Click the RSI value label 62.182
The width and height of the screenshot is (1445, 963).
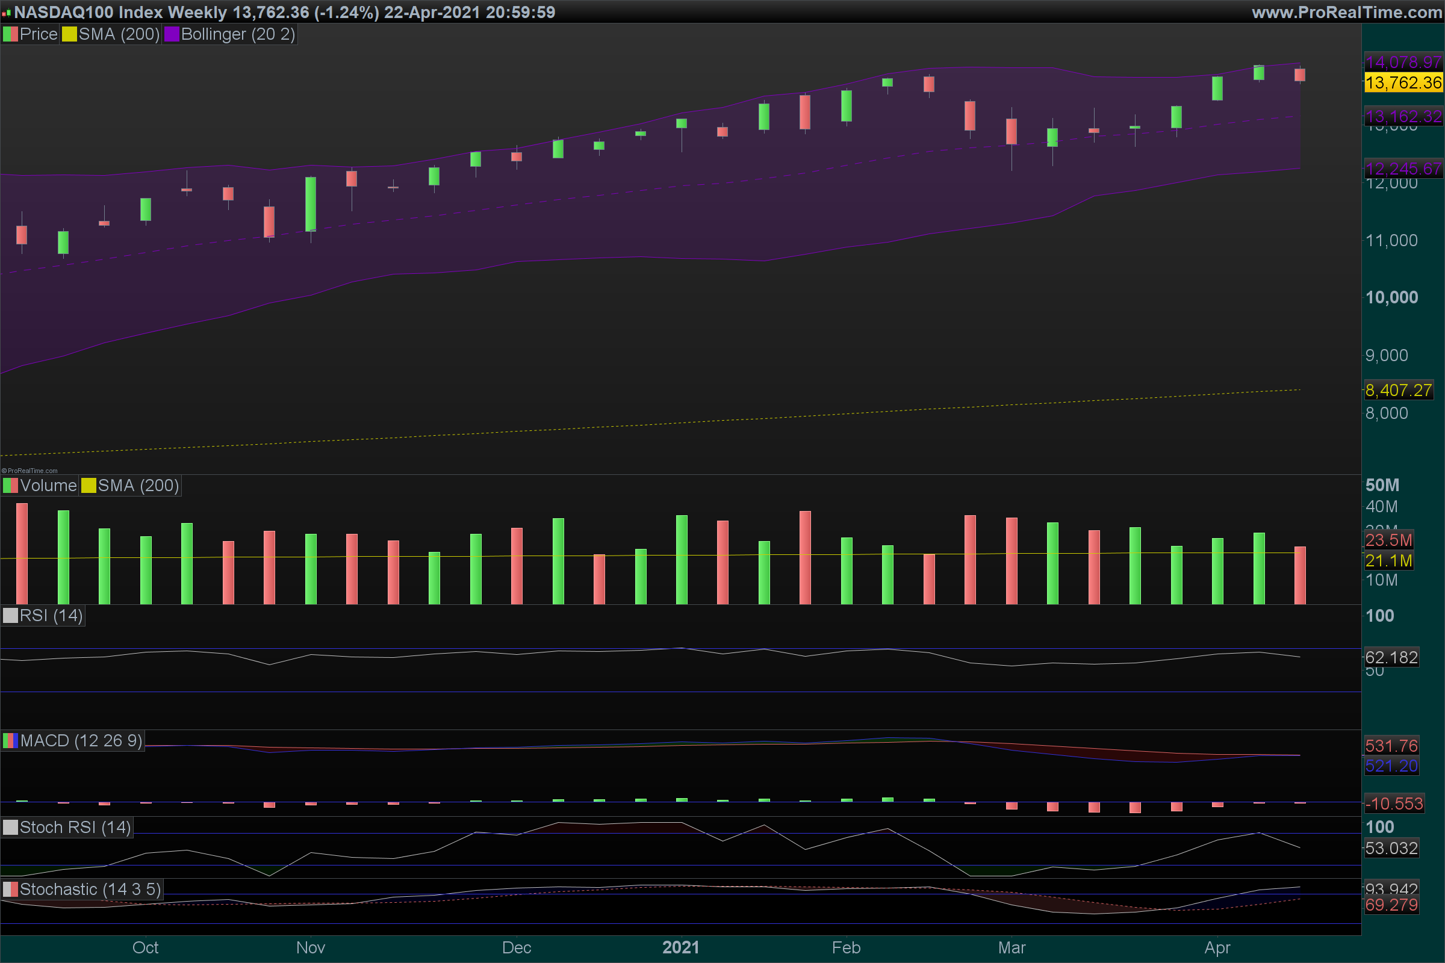[x=1391, y=658]
